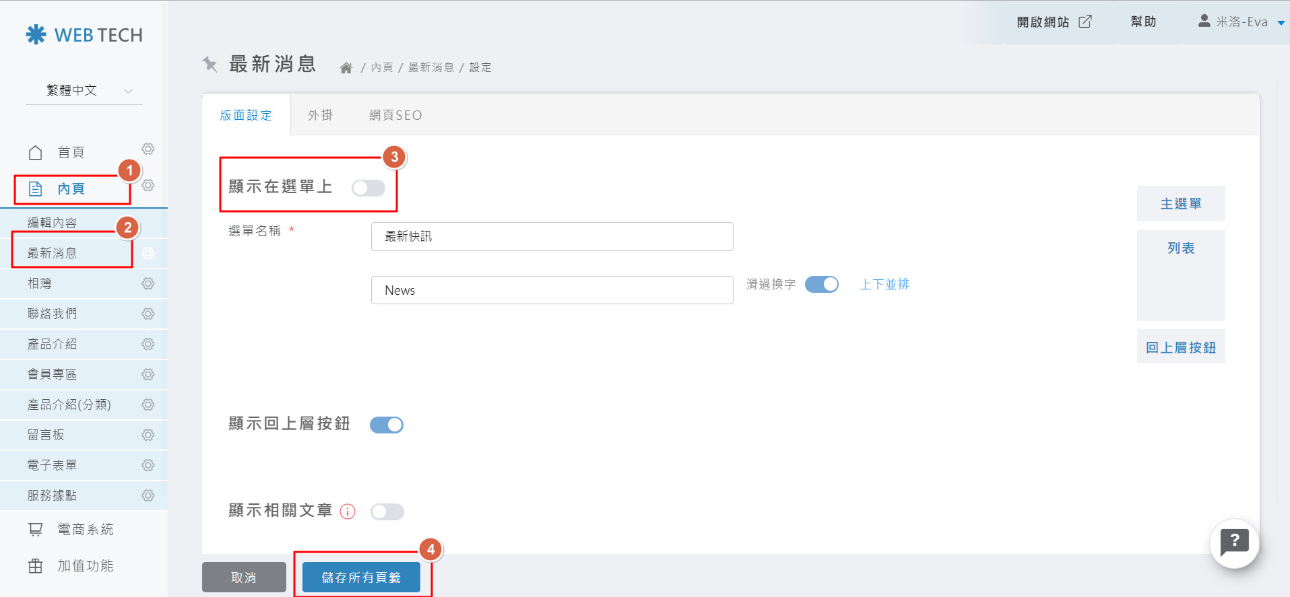The width and height of the screenshot is (1290, 597).
Task: Enable the 顯示在選單上 toggle
Action: 368,188
